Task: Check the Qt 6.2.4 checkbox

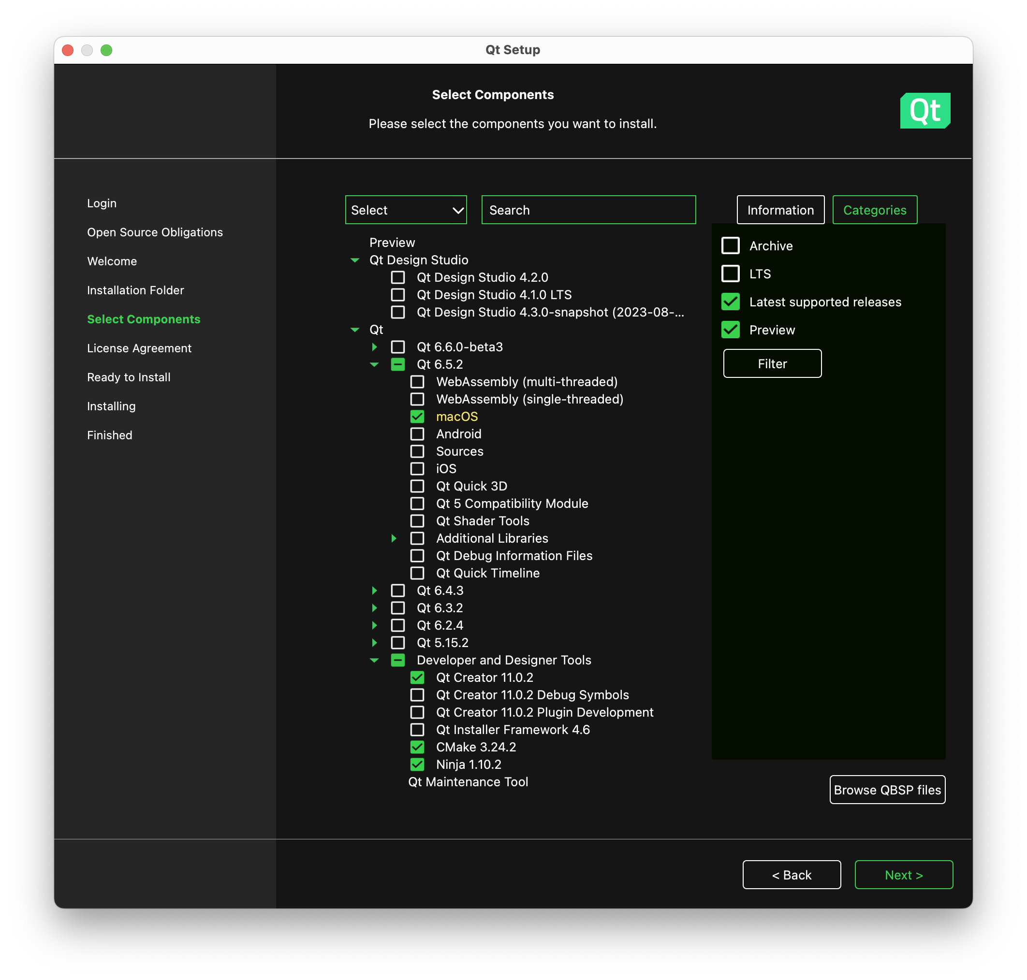Action: pos(398,625)
